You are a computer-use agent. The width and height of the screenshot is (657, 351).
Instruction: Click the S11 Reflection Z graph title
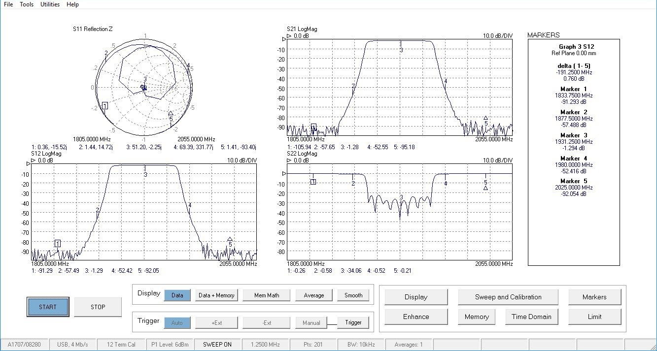click(x=93, y=29)
